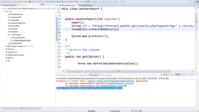The width and height of the screenshot is (199, 112).
Task: Fold the getZipCode method at line 25
Action: pyautogui.click(x=61, y=57)
